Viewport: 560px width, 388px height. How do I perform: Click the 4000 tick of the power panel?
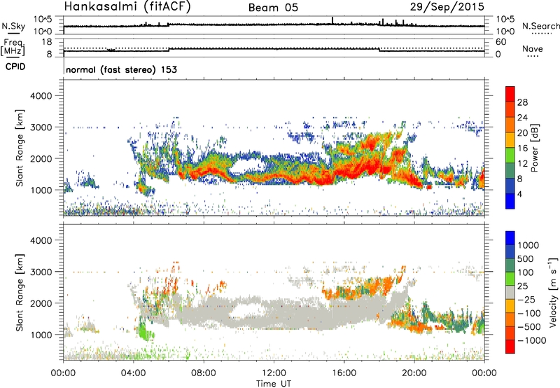click(x=41, y=96)
